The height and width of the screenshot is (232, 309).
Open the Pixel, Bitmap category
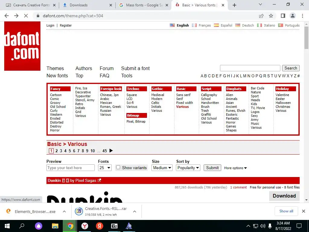coord(136,121)
